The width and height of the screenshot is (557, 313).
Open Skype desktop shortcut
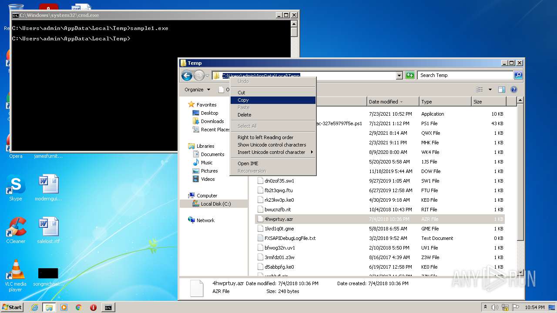[x=16, y=188]
